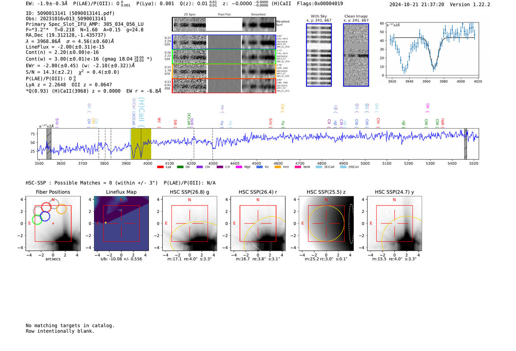Click the RA,Dec coordinates text
The image size is (516, 351).
[x=66, y=35]
